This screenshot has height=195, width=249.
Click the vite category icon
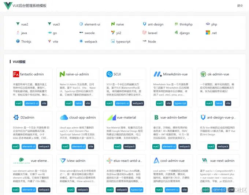click(49, 41)
